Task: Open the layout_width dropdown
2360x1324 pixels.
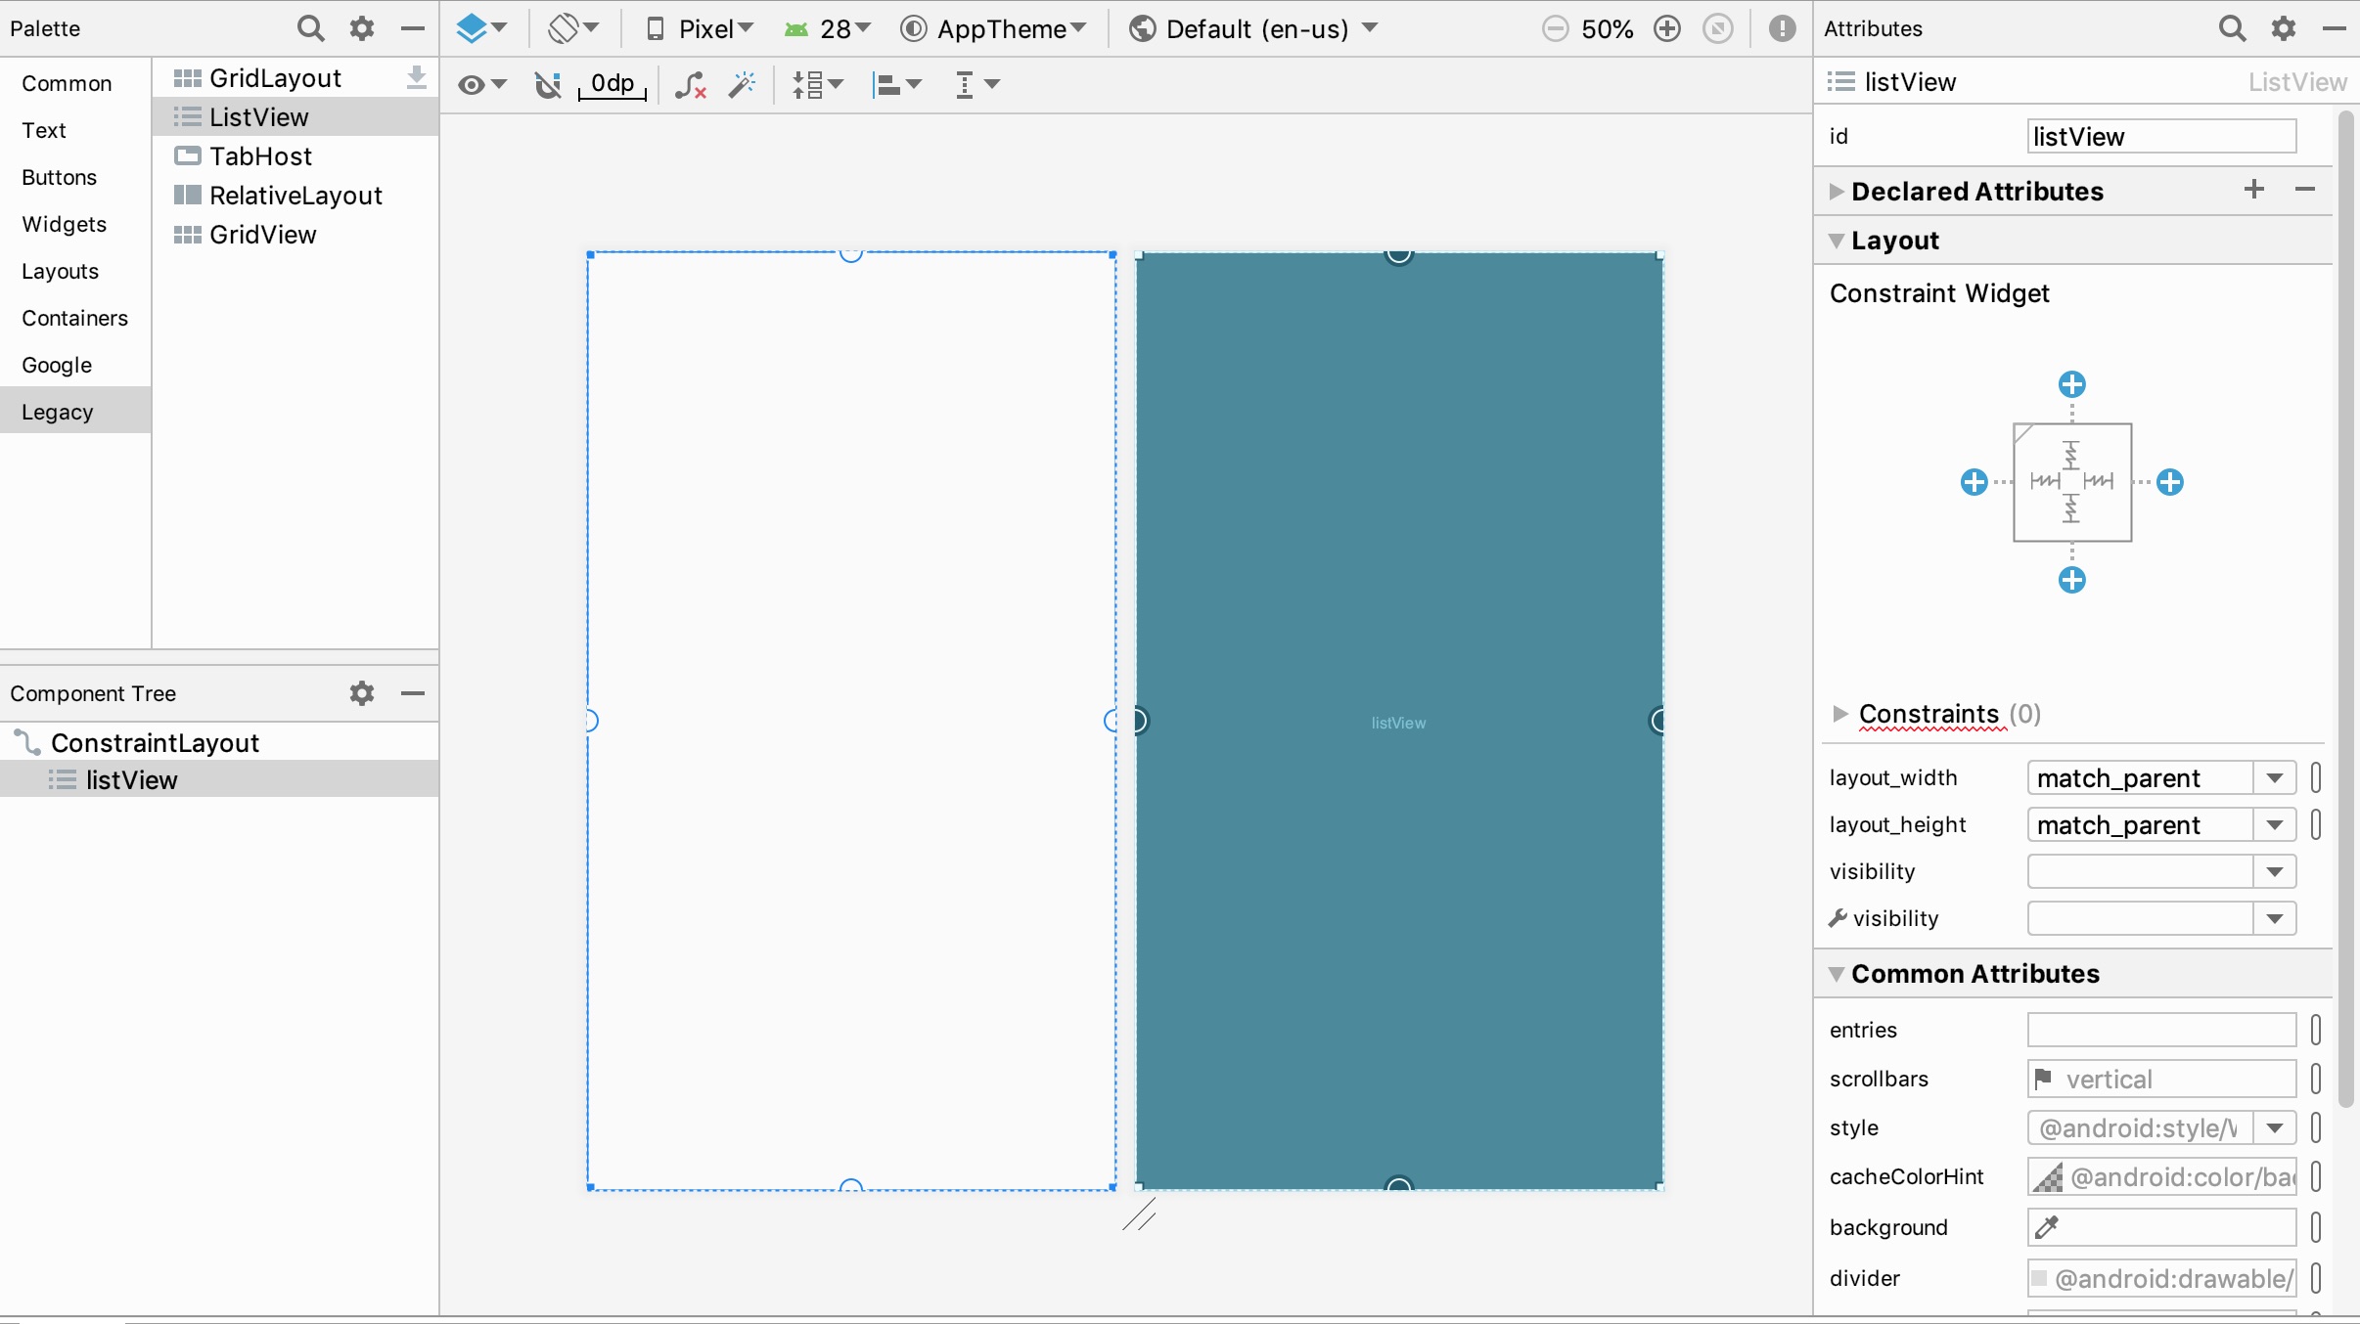Action: click(x=2275, y=778)
